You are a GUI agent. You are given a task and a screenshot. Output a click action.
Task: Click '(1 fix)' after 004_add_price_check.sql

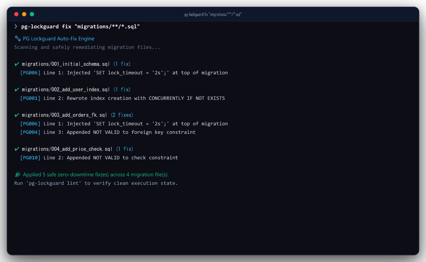click(125, 149)
